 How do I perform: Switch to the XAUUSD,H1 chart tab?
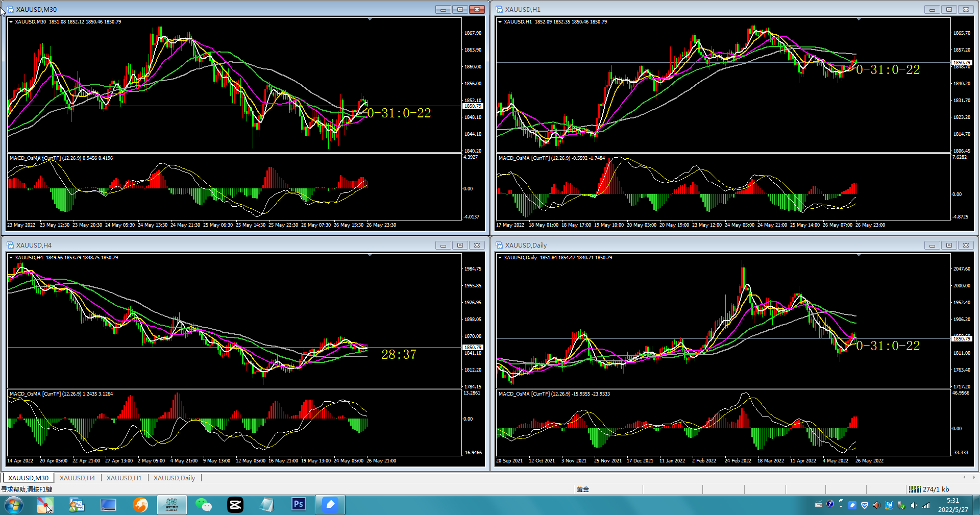(124, 478)
